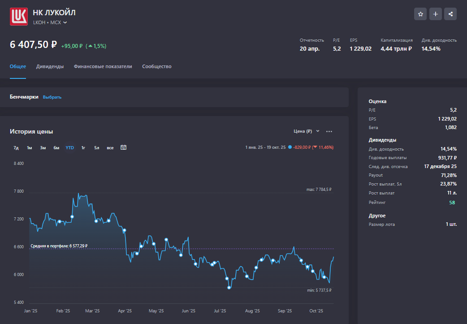The image size is (467, 324).
Task: Switch chart period to 6м
Action: (56, 147)
